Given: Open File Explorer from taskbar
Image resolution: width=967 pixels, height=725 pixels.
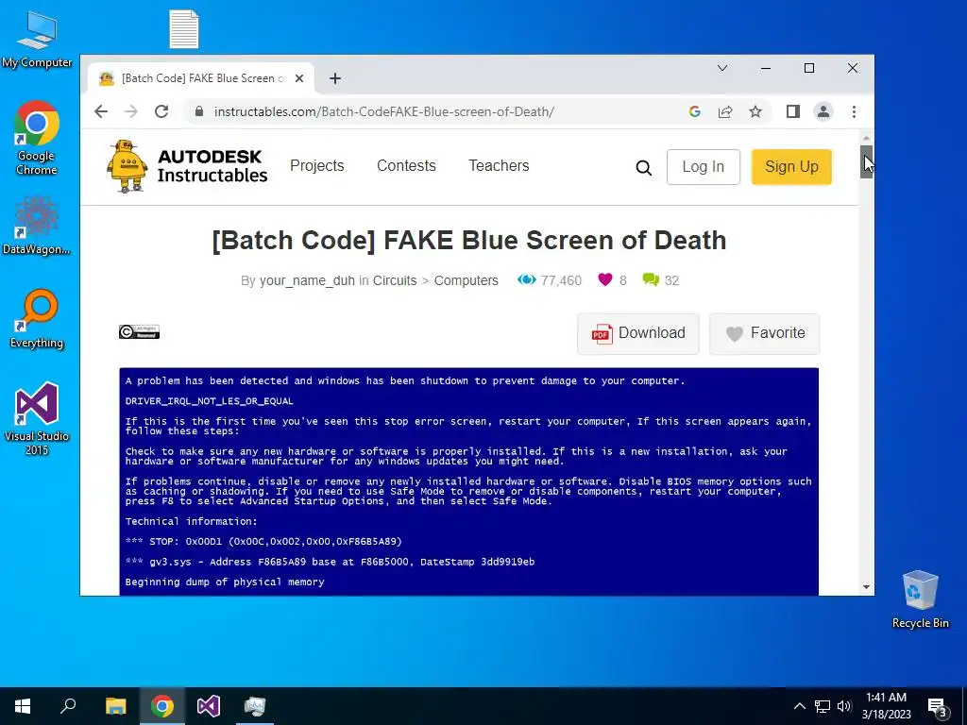Looking at the screenshot, I should pyautogui.click(x=115, y=706).
